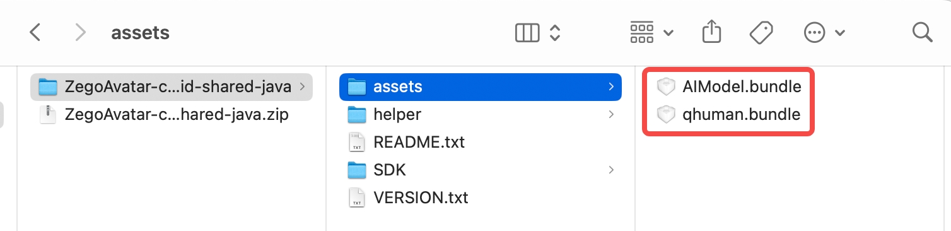Screen dimensions: 951x231
Task: Toggle view mode stepper arrows
Action: pos(555,32)
